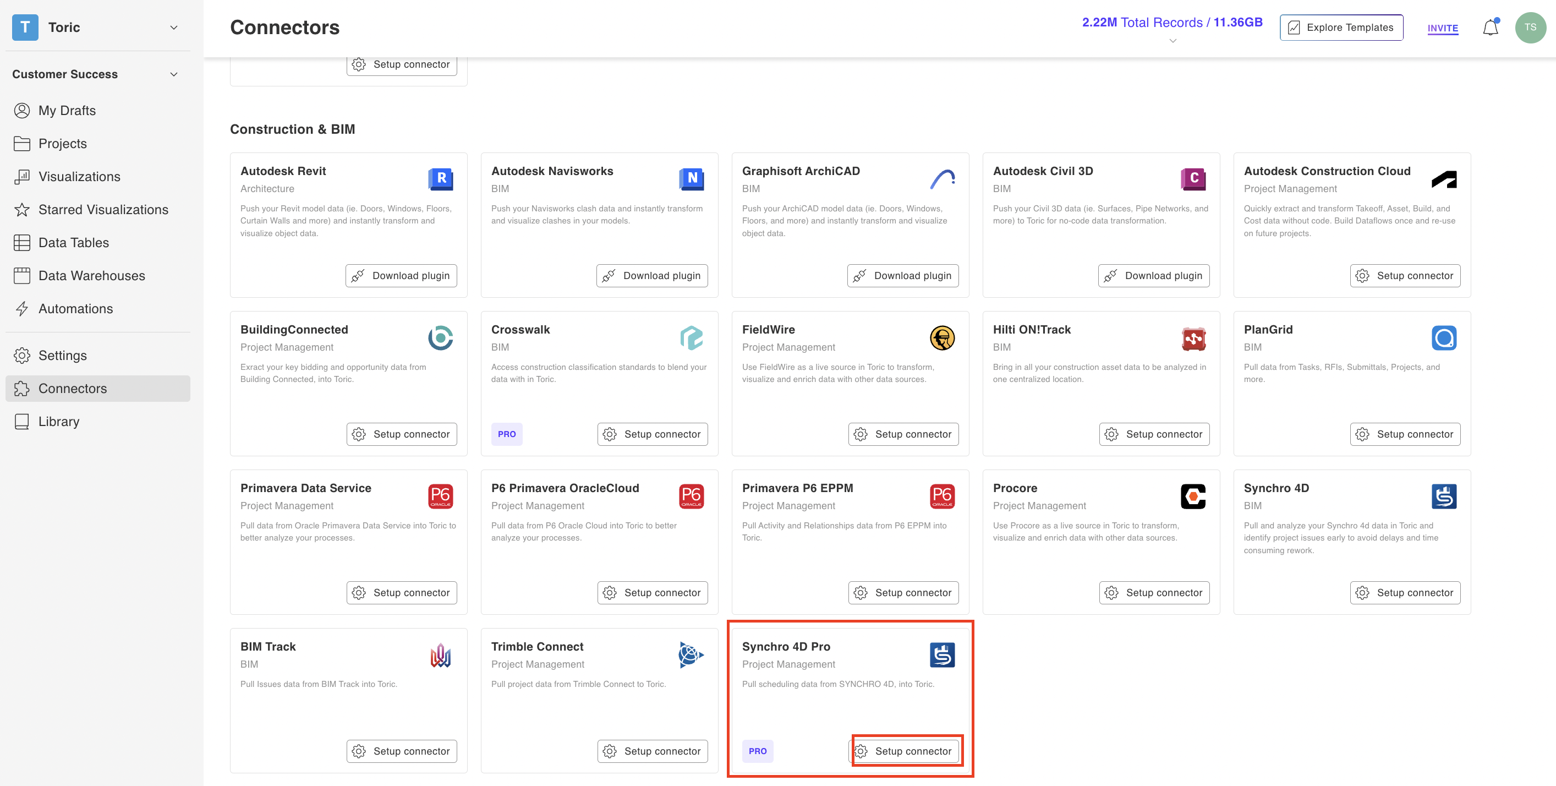This screenshot has width=1556, height=786.
Task: Expand the Customer Success dropdown chevron
Action: pos(174,74)
